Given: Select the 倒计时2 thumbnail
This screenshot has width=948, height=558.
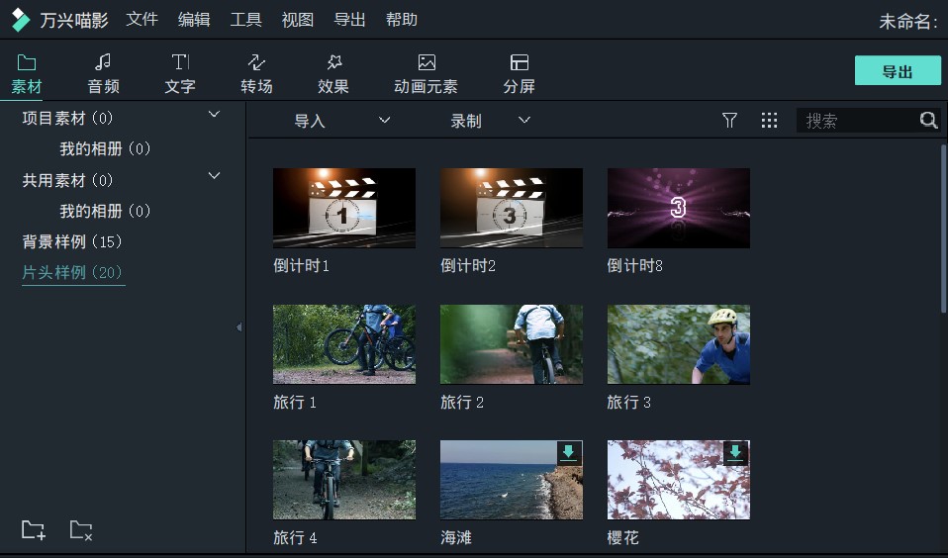Looking at the screenshot, I should [512, 208].
